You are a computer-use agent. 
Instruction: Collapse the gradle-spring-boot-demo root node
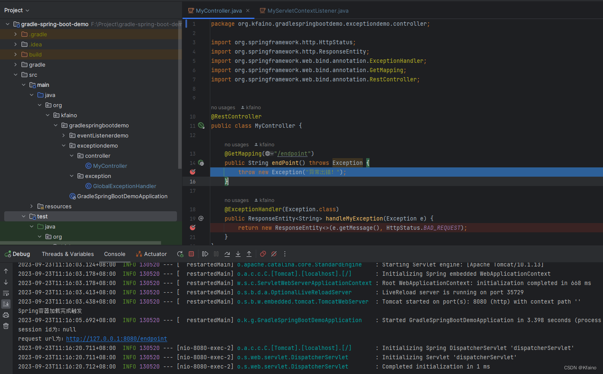[8, 24]
